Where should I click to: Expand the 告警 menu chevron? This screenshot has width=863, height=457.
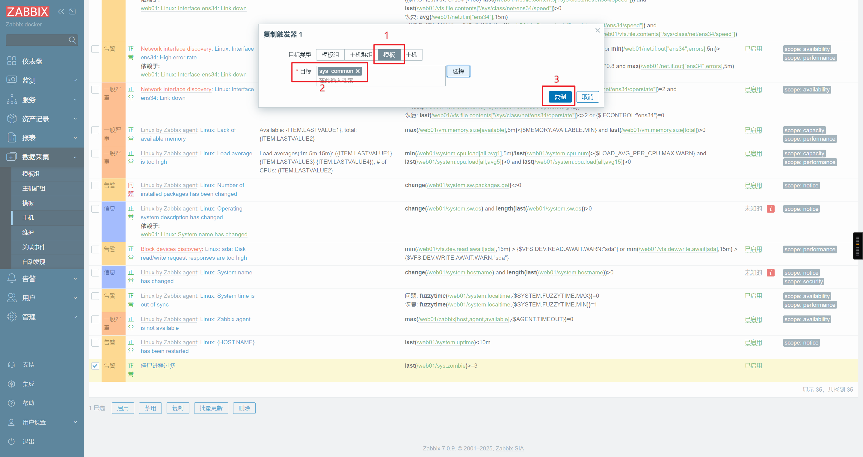tap(76, 279)
